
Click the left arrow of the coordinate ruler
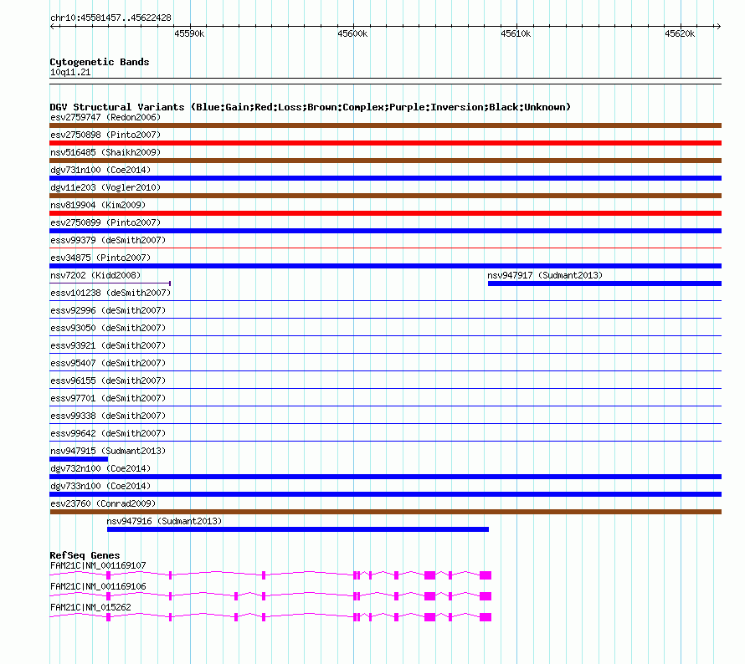click(52, 26)
